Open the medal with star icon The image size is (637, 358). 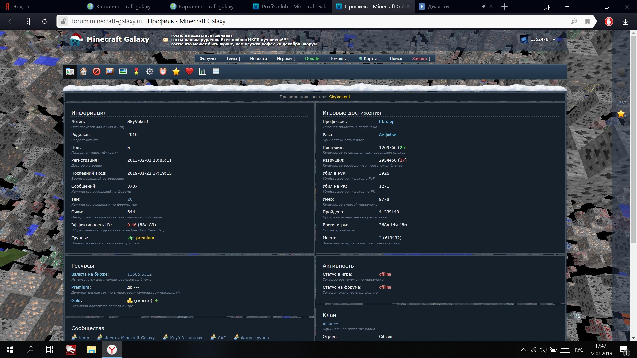point(136,71)
